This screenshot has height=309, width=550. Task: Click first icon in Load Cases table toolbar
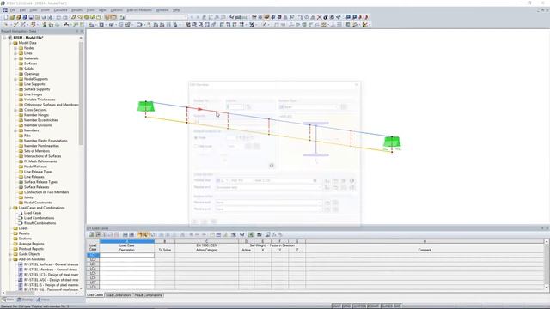tap(91, 234)
